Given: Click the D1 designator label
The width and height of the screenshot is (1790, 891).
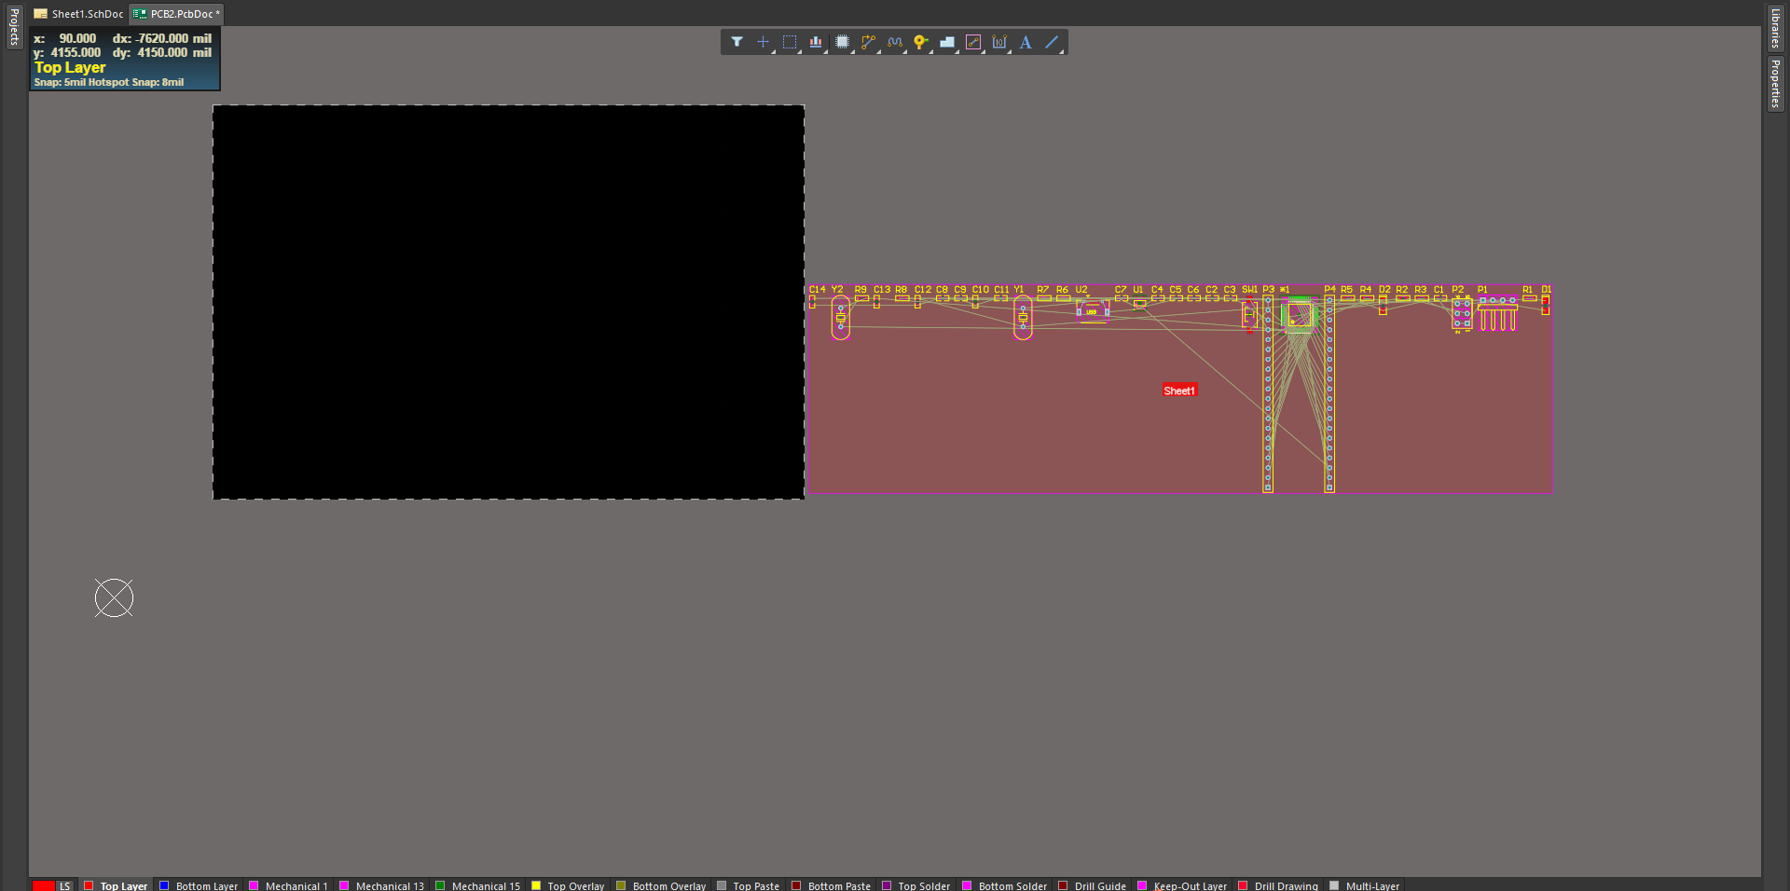Looking at the screenshot, I should [x=1546, y=290].
